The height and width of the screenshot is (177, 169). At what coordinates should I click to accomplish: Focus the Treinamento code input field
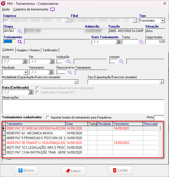point(10,42)
